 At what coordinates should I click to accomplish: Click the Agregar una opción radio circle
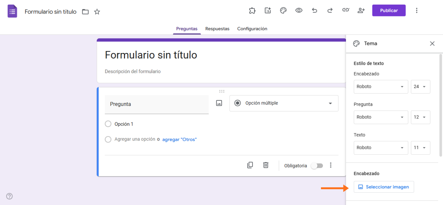[x=108, y=139]
